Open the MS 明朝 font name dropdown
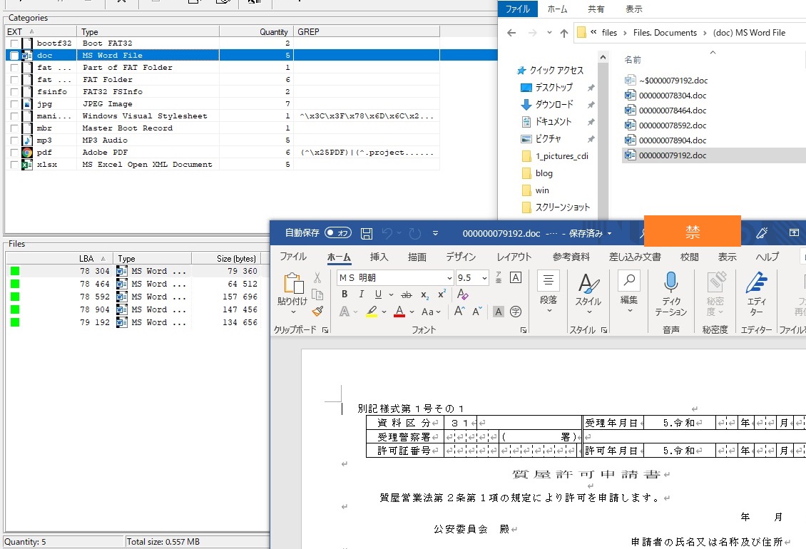This screenshot has height=549, width=806. coord(449,278)
